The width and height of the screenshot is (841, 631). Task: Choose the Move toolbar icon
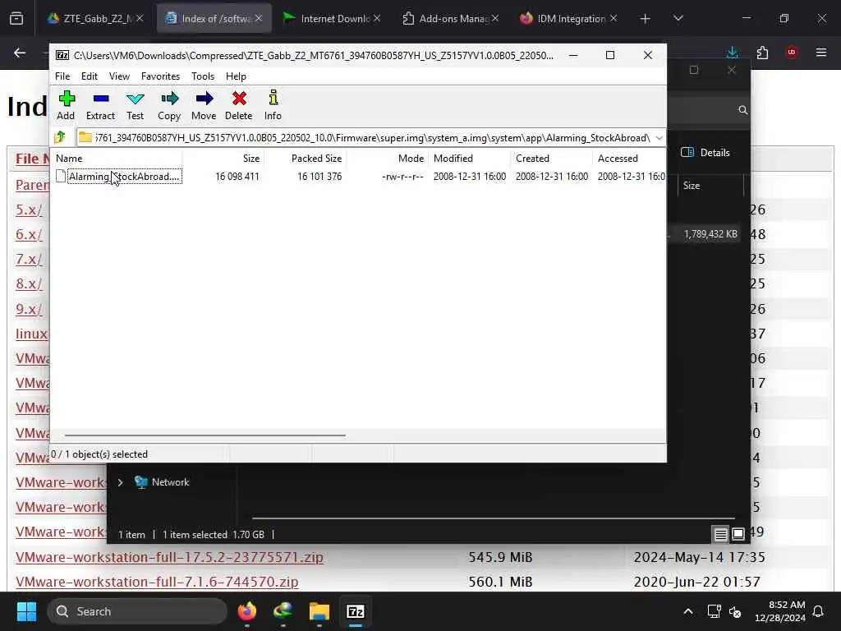pyautogui.click(x=204, y=105)
